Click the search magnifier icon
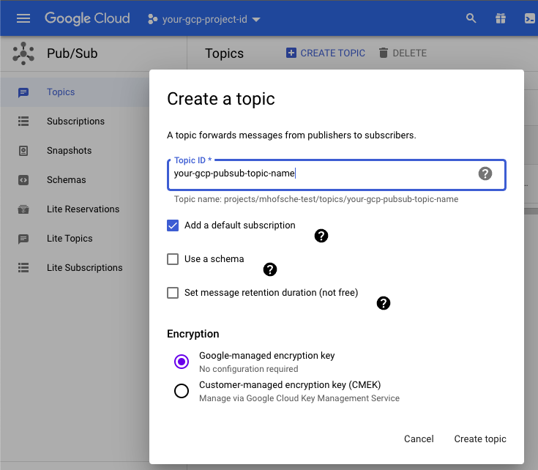 pyautogui.click(x=471, y=18)
